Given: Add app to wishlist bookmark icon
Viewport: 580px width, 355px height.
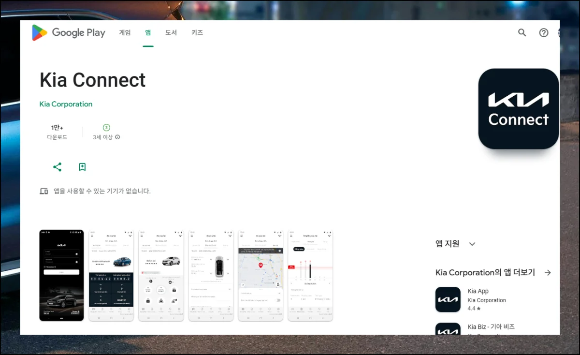Looking at the screenshot, I should (82, 167).
